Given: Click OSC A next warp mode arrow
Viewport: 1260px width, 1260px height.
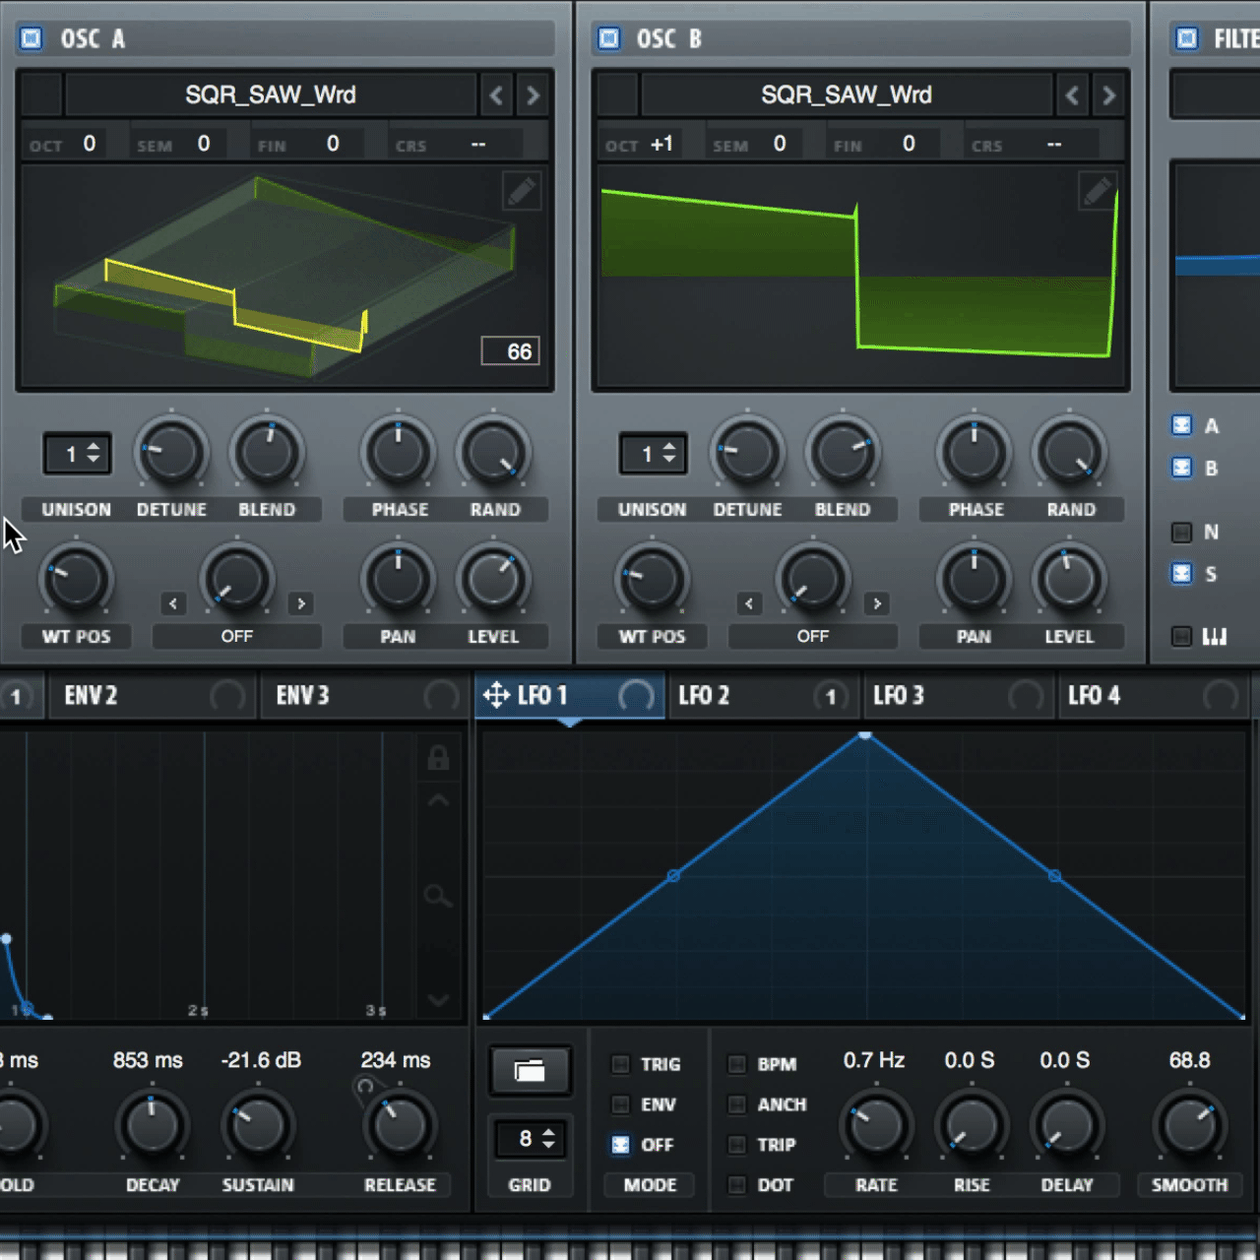Looking at the screenshot, I should point(301,603).
